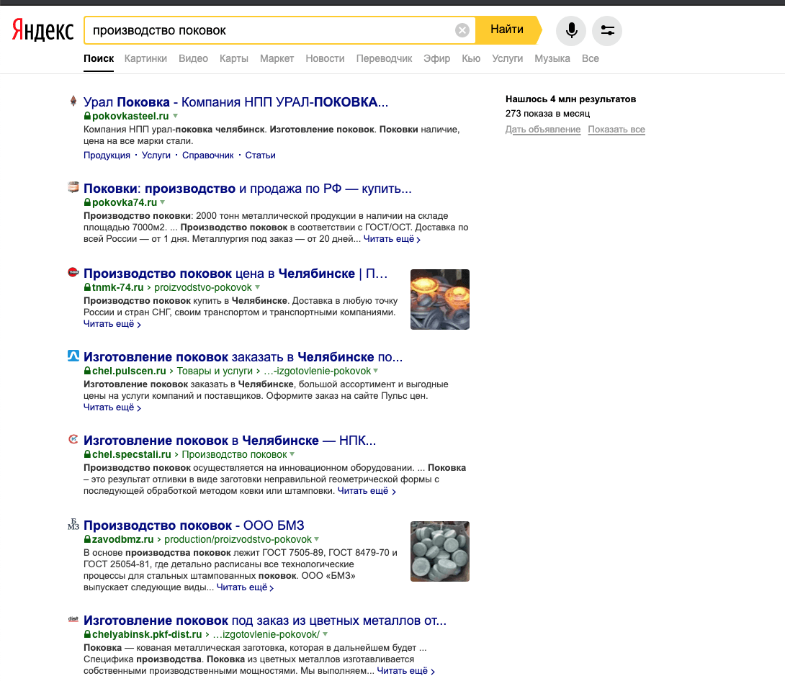Open glowing forgings thumbnail of tnmk-74.ru
Viewport: 785px width, 681px height.
440,299
